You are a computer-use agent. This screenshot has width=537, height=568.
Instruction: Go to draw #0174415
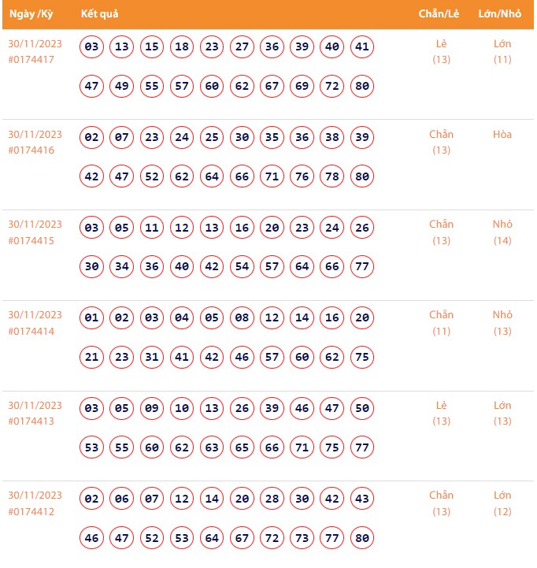(31, 240)
